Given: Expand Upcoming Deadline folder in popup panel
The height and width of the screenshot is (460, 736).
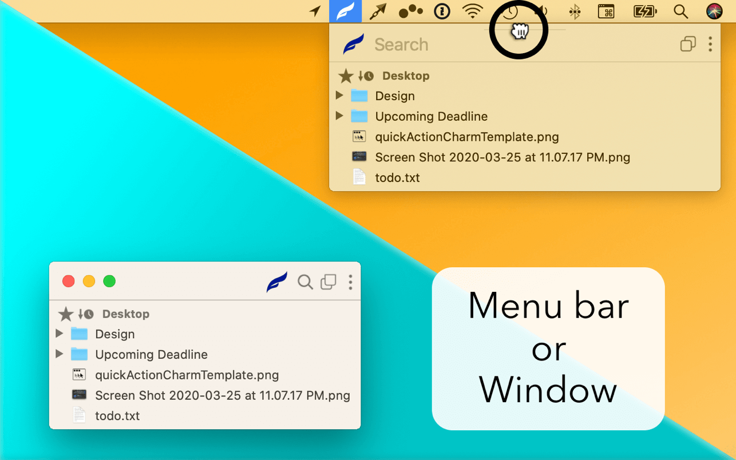Looking at the screenshot, I should pyautogui.click(x=339, y=116).
